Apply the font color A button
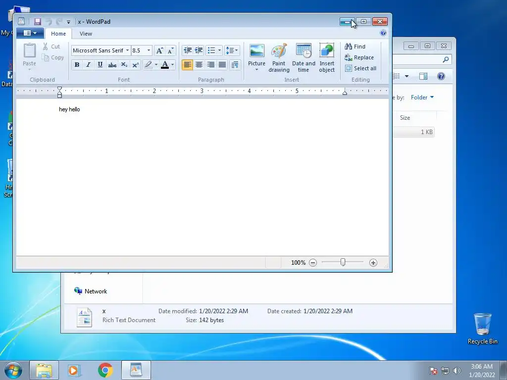 [165, 65]
